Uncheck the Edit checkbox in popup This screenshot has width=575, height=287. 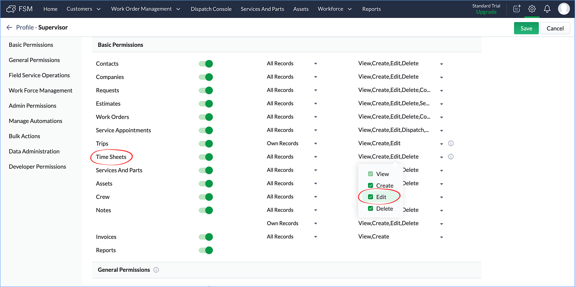pos(371,197)
